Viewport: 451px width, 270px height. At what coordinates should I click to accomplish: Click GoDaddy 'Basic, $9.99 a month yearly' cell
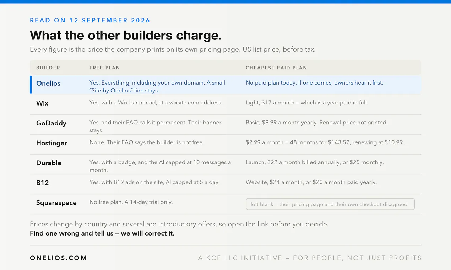coord(316,123)
